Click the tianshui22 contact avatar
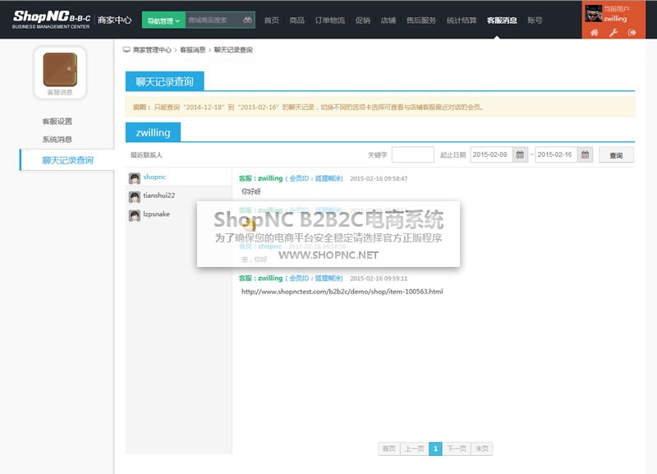The width and height of the screenshot is (657, 474). click(135, 196)
